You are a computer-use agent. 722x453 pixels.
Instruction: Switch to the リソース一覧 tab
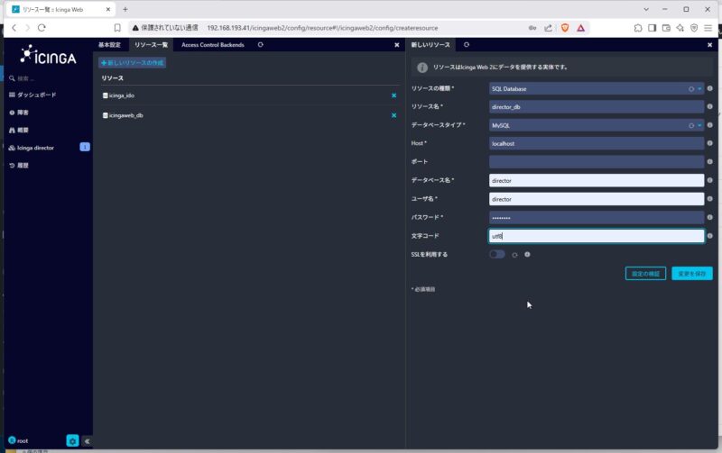(151, 44)
